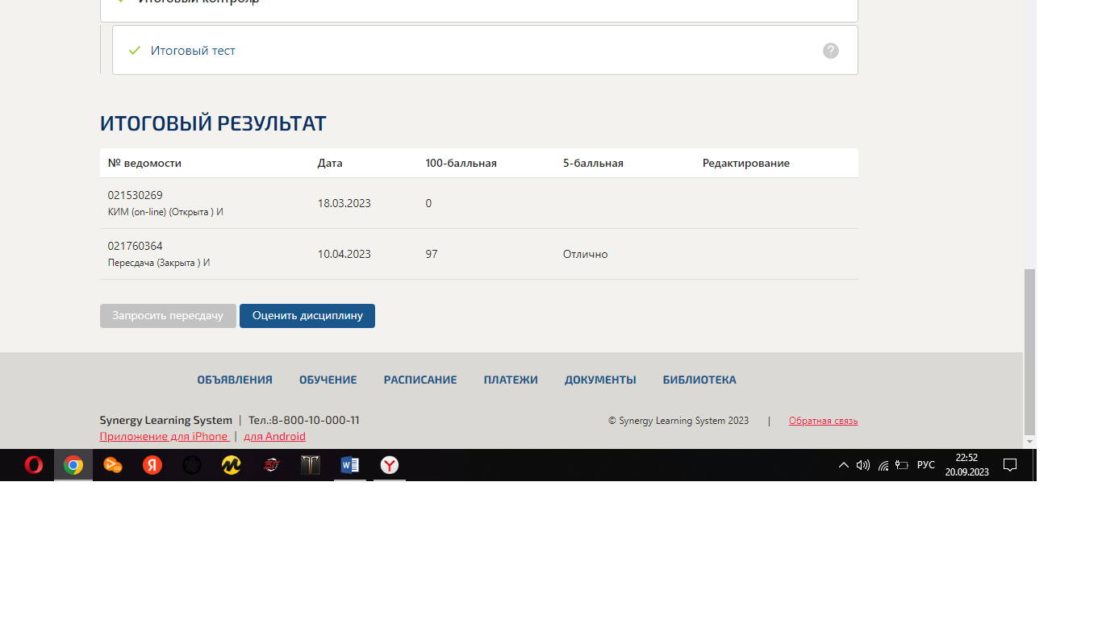This screenshot has height=619, width=1102.
Task: Open the dark T game taskbar icon
Action: (x=311, y=465)
